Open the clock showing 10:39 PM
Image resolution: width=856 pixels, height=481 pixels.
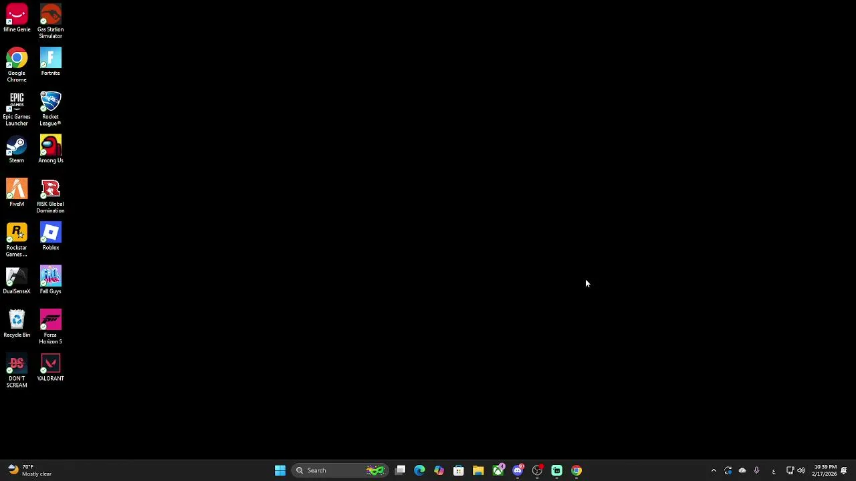pos(825,470)
